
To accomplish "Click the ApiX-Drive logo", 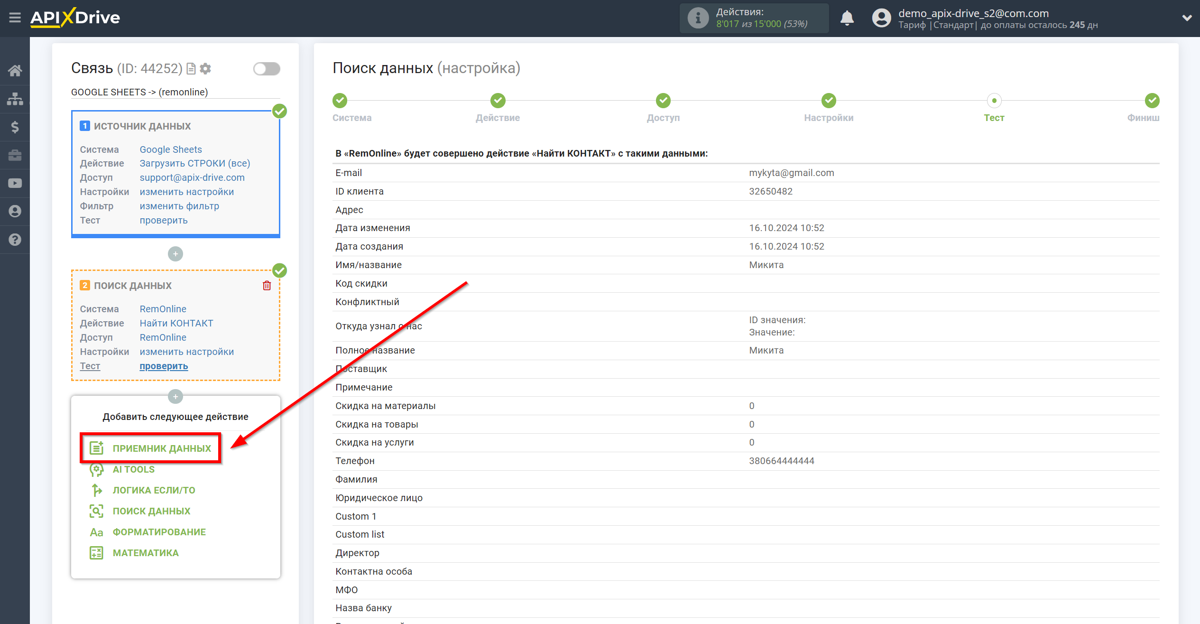I will (75, 18).
